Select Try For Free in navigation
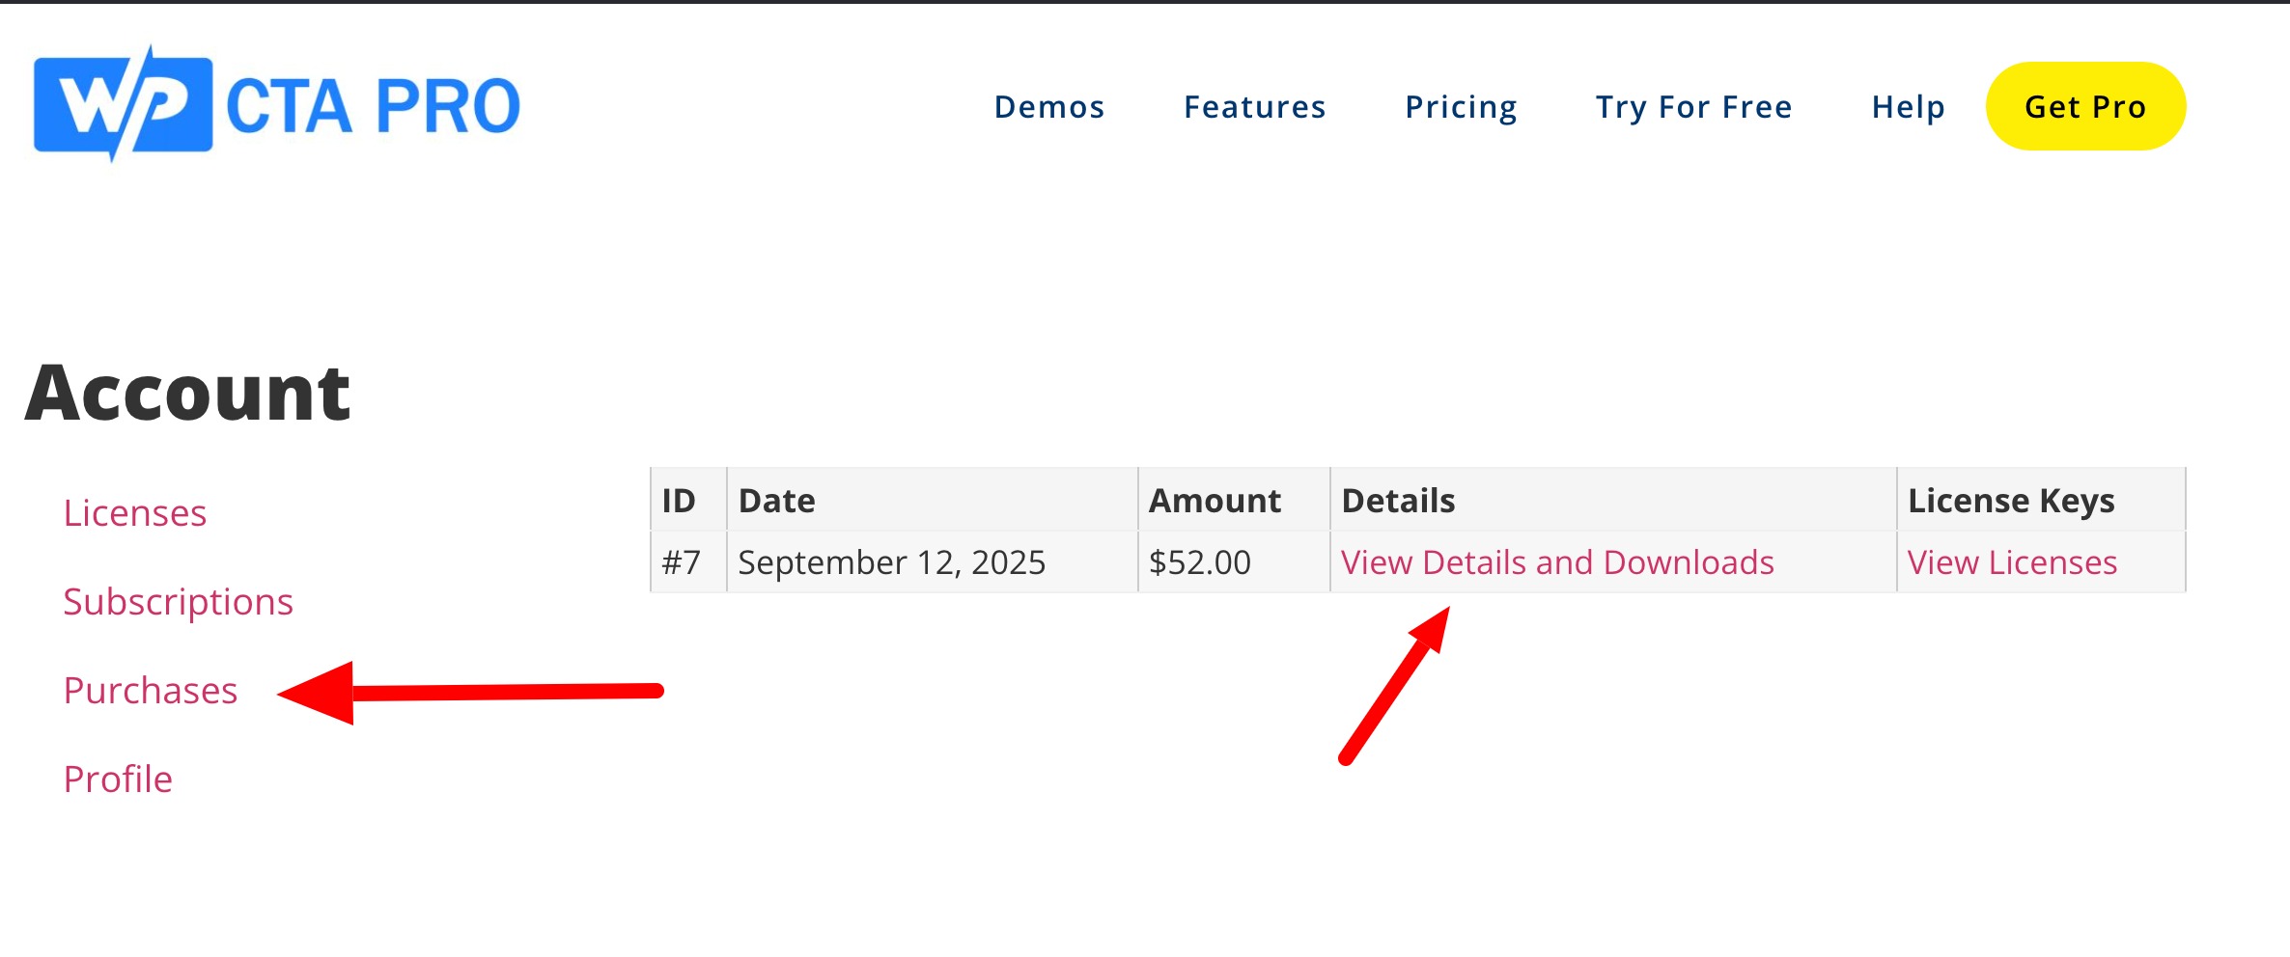The image size is (2290, 957). 1693,107
